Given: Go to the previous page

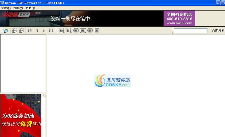Looking at the screenshot, I should tap(37, 30).
